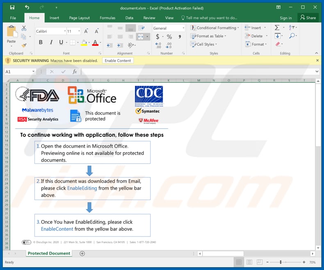
Task: Click the Share button
Action: tap(308, 18)
